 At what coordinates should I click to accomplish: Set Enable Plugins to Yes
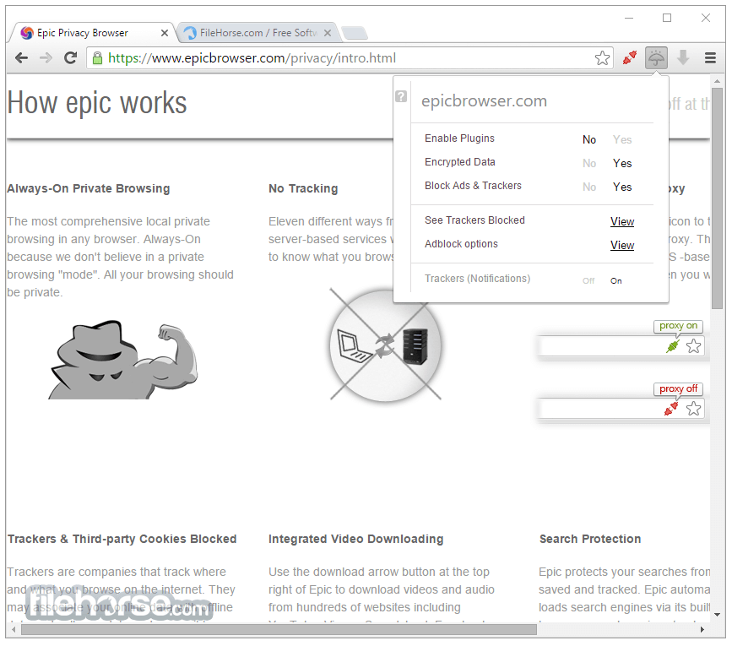[x=622, y=139]
